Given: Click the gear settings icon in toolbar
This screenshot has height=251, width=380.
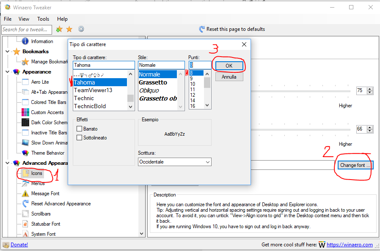Looking at the screenshot, I should click(x=81, y=29).
